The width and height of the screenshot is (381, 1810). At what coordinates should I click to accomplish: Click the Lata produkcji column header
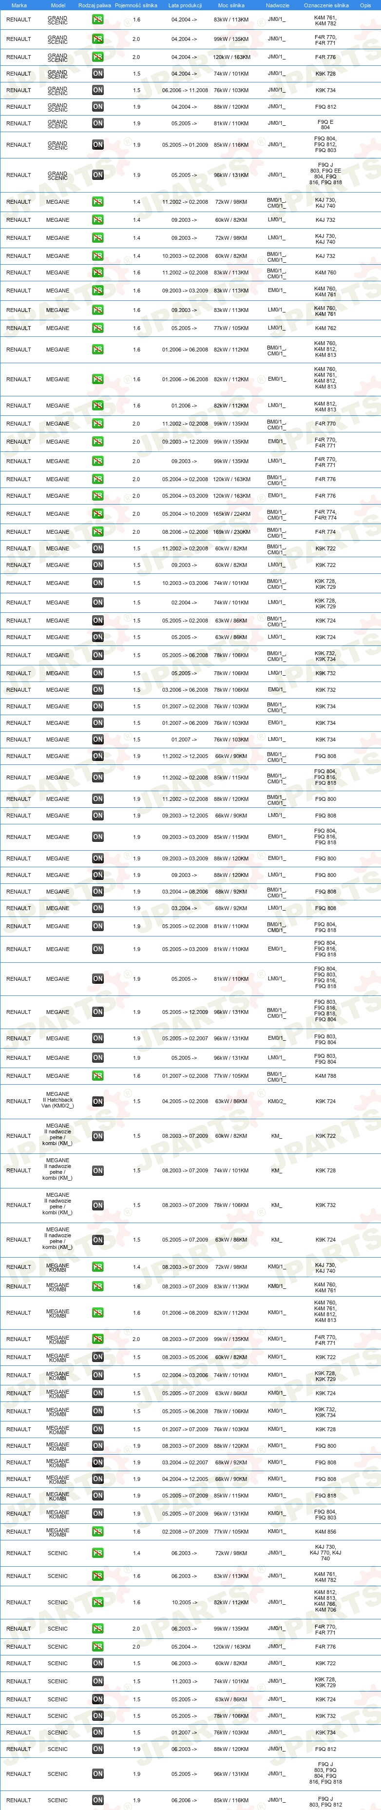point(185,5)
